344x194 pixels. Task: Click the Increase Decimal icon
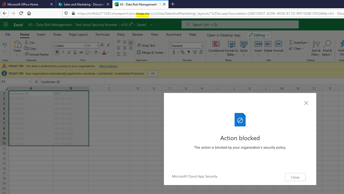click(x=195, y=52)
